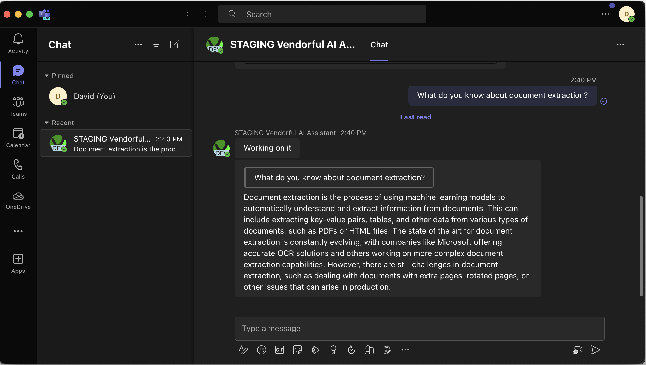Click the chat vertical scrollbar
Image resolution: width=646 pixels, height=365 pixels.
[x=641, y=246]
